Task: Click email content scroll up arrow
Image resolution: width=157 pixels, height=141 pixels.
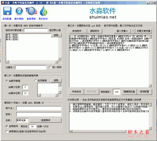Action: point(150,37)
